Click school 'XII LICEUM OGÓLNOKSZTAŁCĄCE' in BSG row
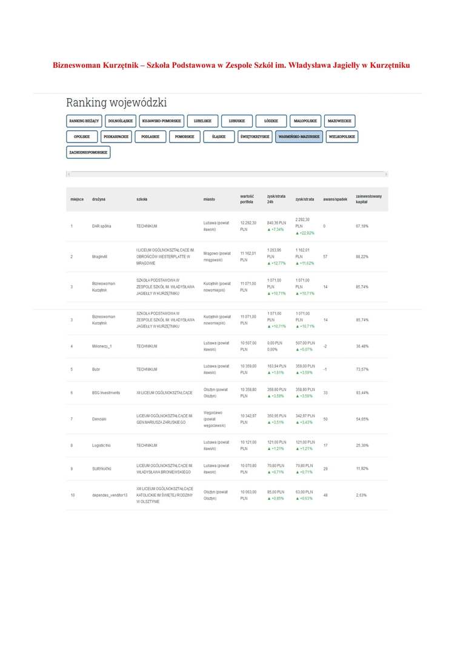Image resolution: width=463 pixels, height=655 pixels. click(x=164, y=392)
